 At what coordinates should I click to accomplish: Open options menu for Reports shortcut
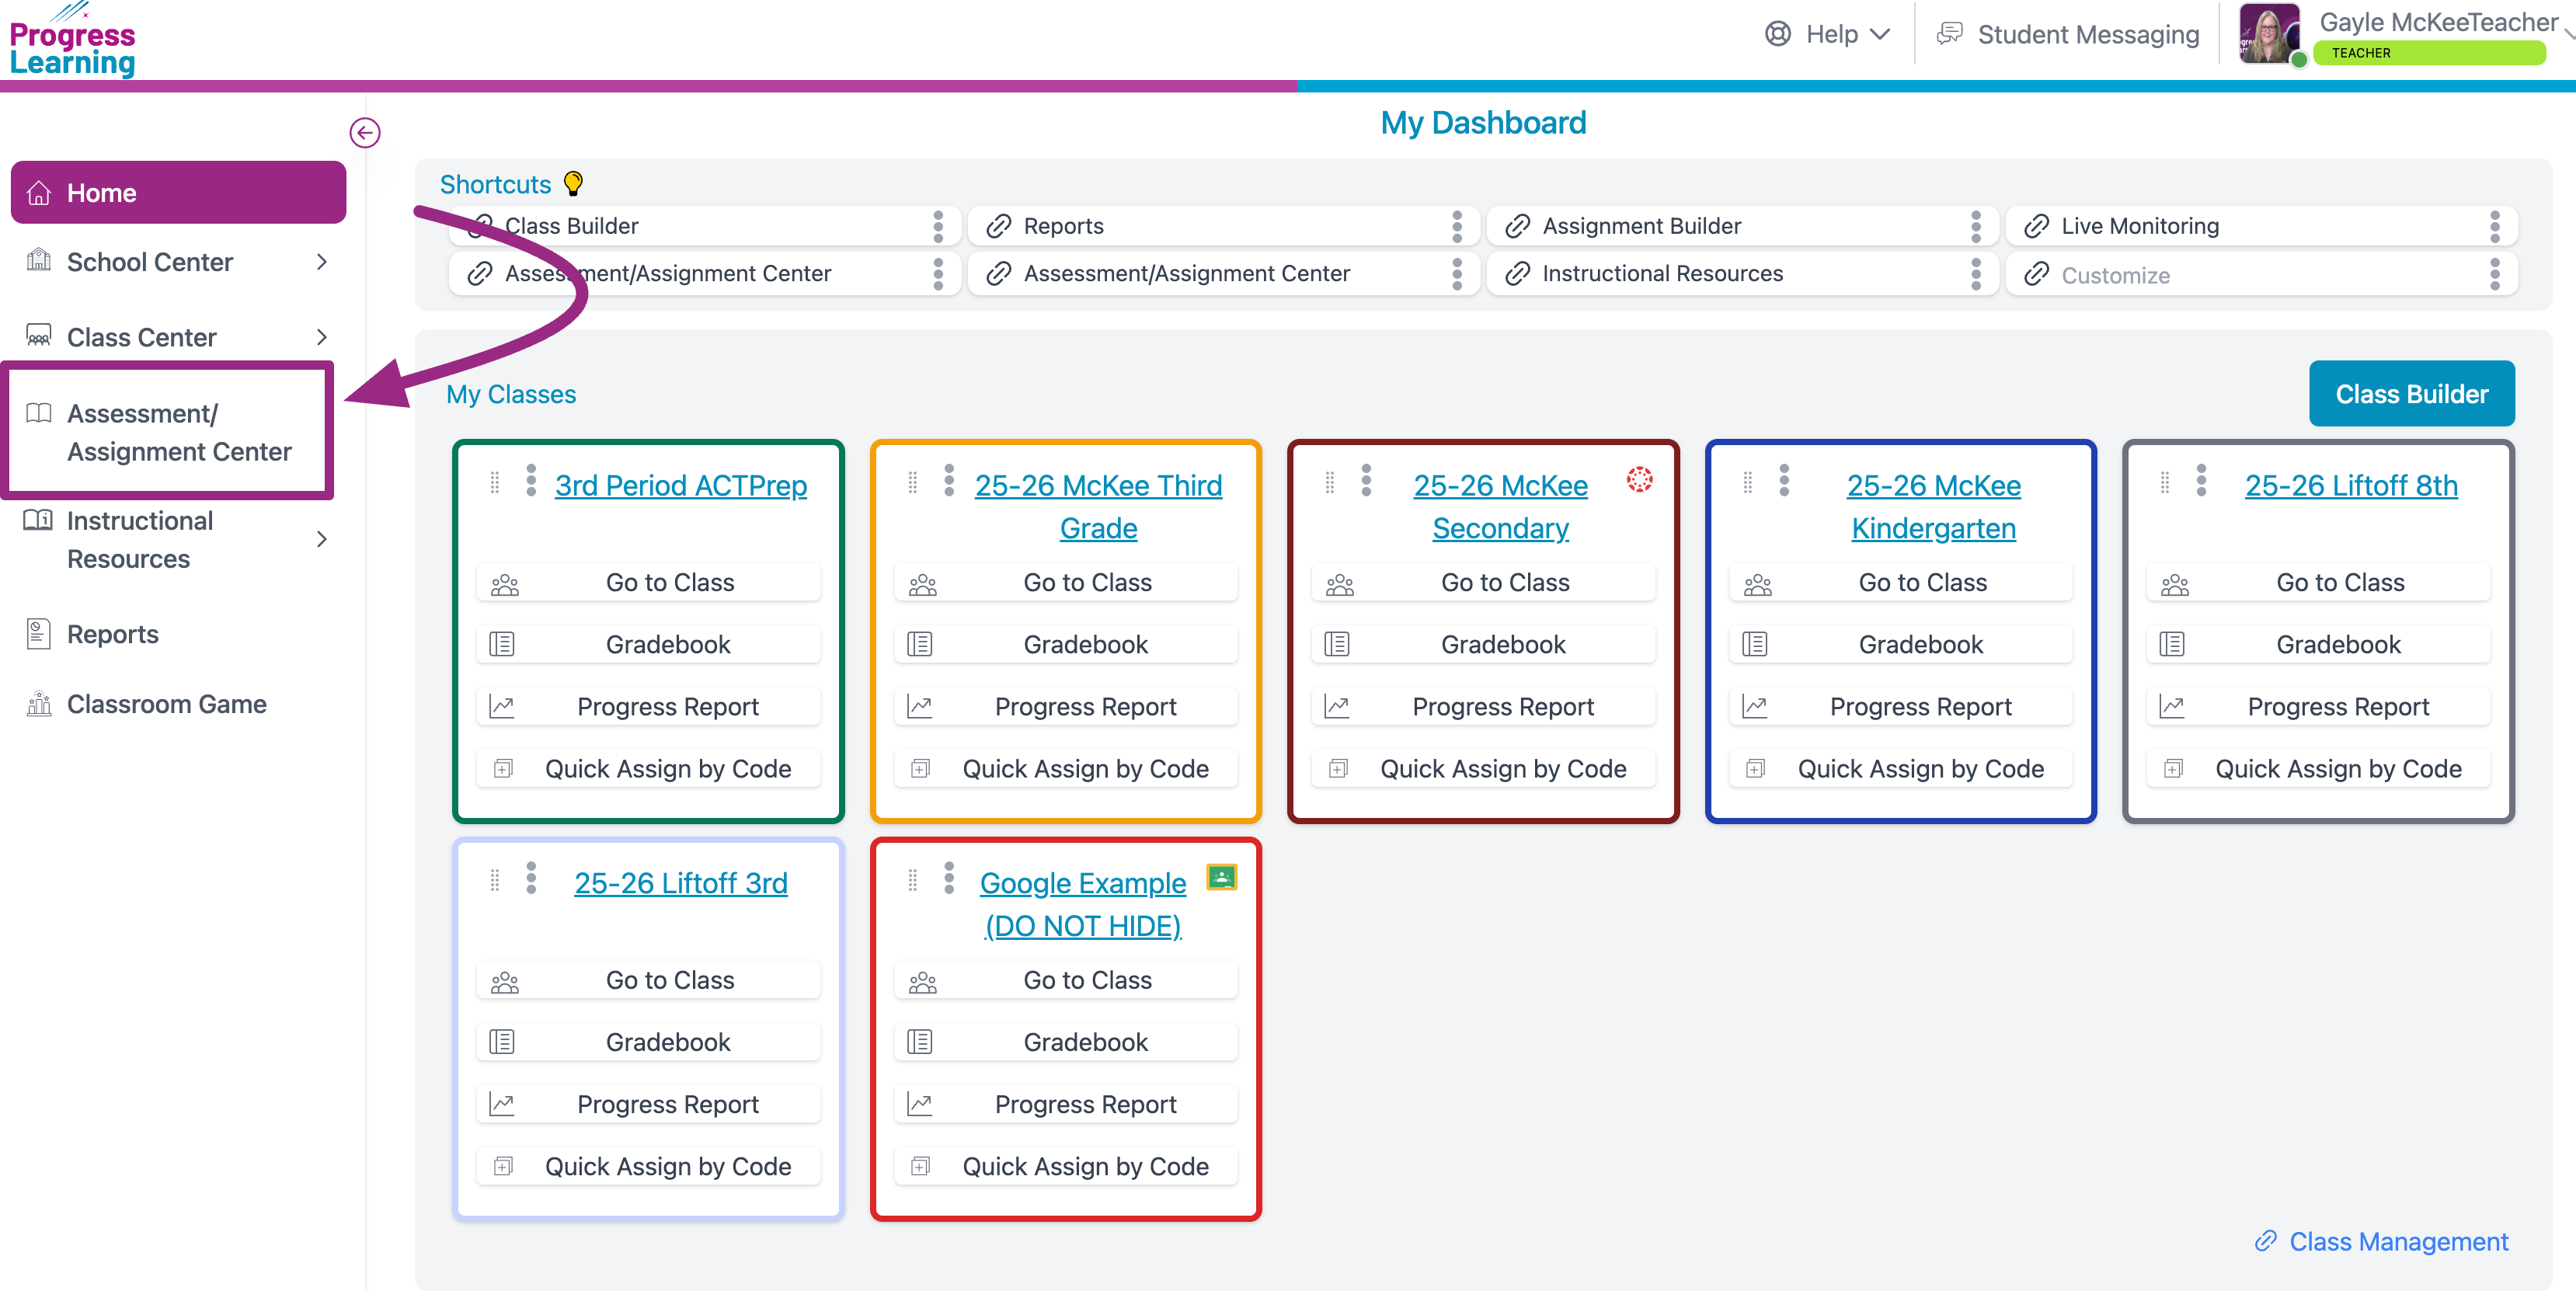[x=1457, y=226]
